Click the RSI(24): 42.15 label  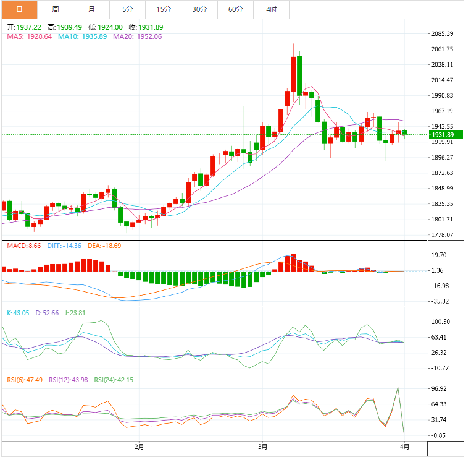click(x=114, y=380)
